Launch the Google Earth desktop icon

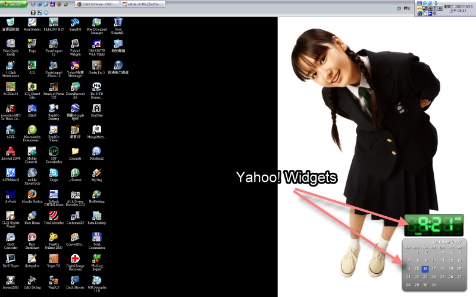pos(75,112)
